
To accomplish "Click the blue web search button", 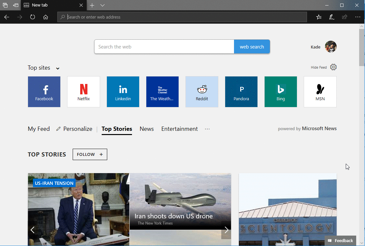I will [x=252, y=47].
